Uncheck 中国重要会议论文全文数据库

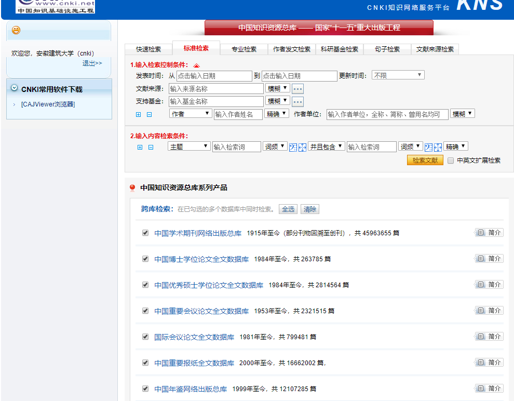[145, 311]
